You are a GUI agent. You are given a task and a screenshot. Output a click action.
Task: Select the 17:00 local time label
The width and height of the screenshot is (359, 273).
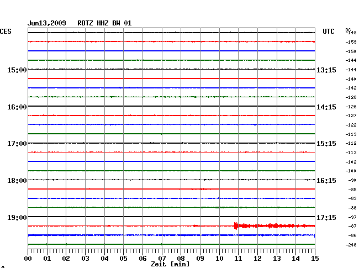click(x=17, y=144)
